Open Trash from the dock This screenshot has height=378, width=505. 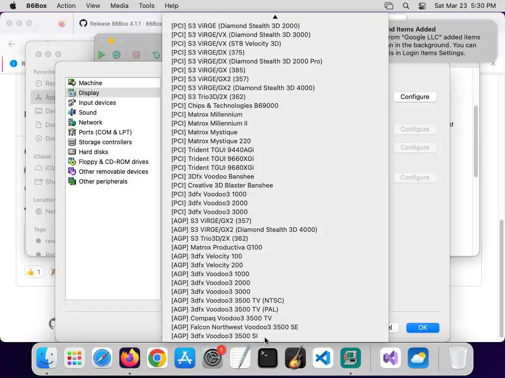click(x=458, y=358)
